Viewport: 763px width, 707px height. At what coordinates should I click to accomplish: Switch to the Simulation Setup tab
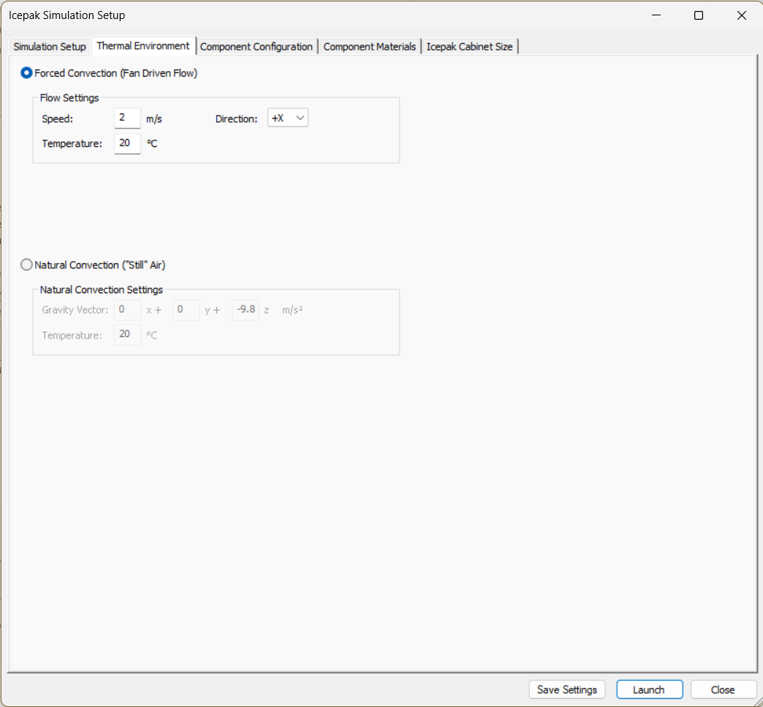50,47
